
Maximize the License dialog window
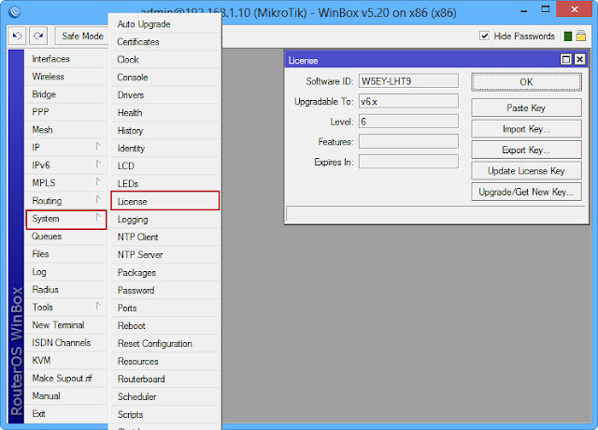566,60
